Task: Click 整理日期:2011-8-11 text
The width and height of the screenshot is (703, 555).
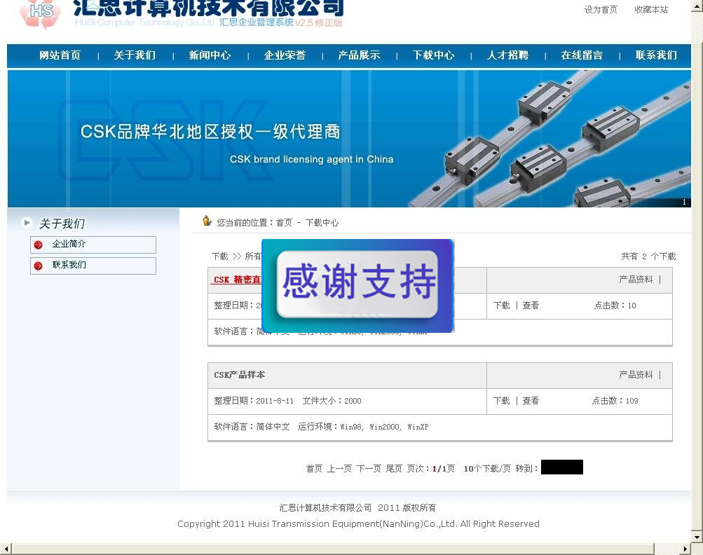Action: 254,401
